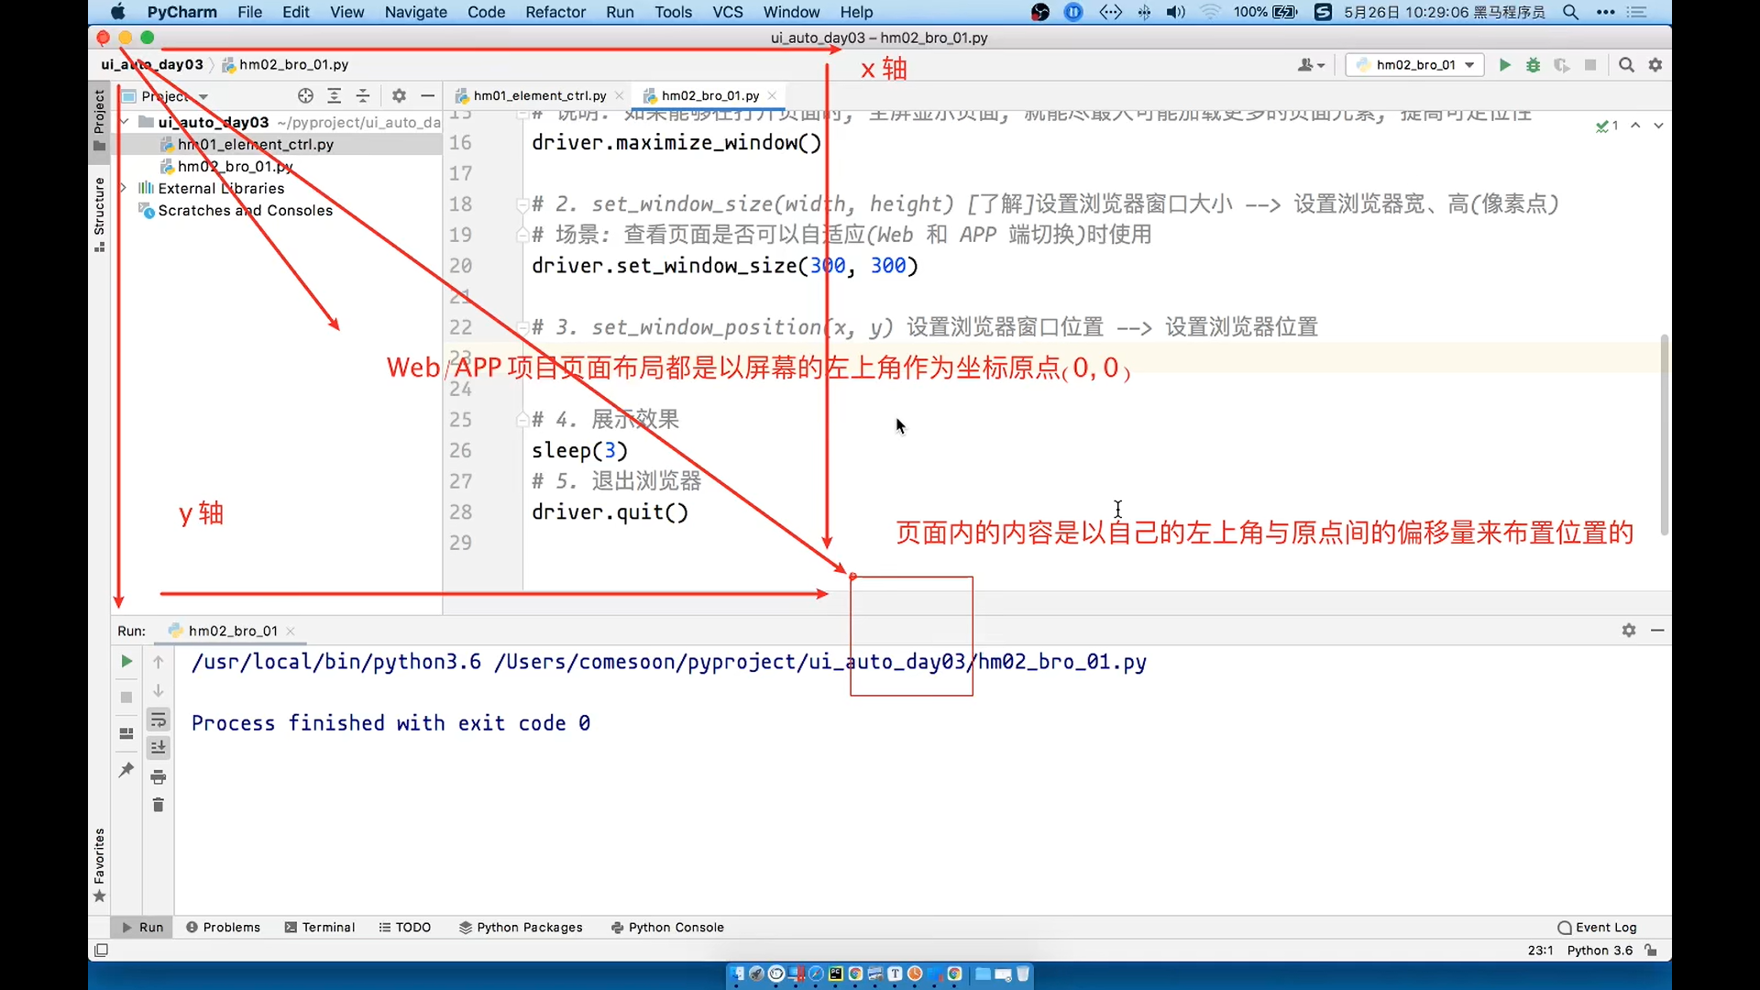Screen dimensions: 1760x990
Task: Toggle scroll-to-end in the Run console
Action: pos(159,748)
